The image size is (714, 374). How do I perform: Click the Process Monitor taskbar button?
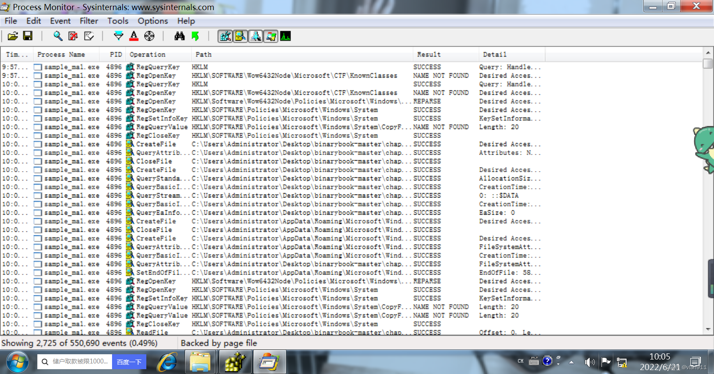point(269,362)
